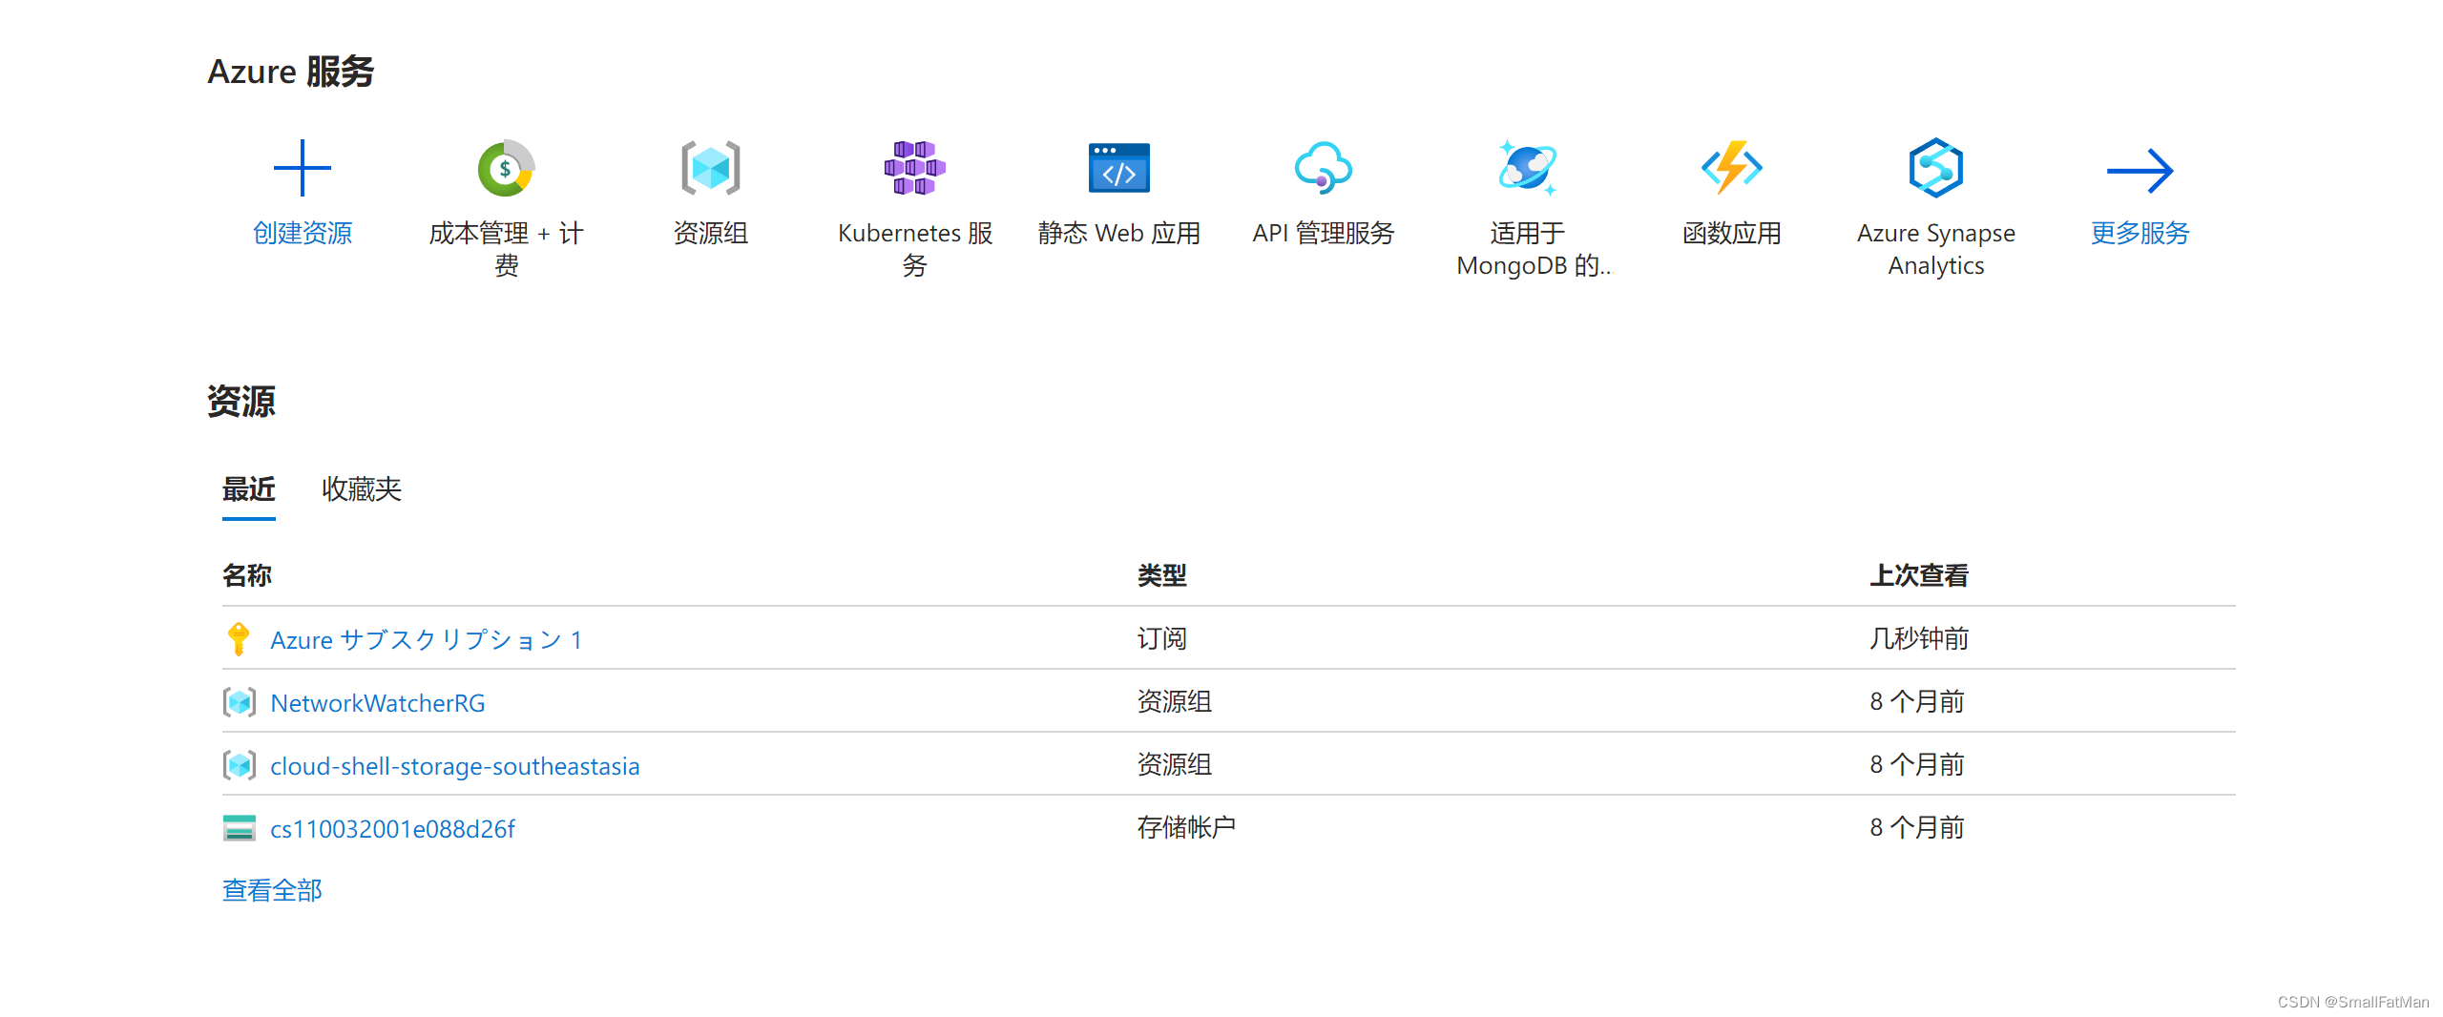This screenshot has width=2443, height=1017.
Task: Switch to the 最近 tab
Action: tap(248, 489)
